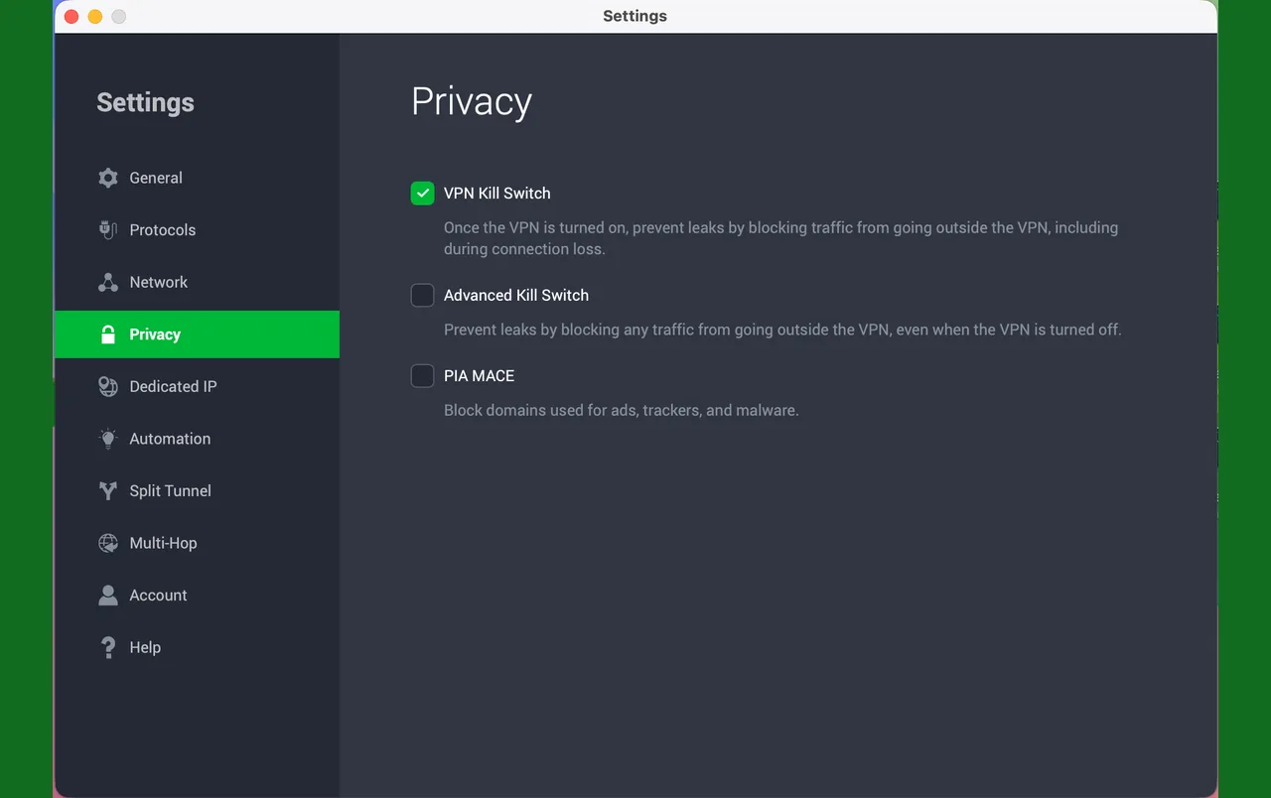This screenshot has width=1271, height=798.
Task: Select the Privacy section label
Action: click(x=155, y=334)
